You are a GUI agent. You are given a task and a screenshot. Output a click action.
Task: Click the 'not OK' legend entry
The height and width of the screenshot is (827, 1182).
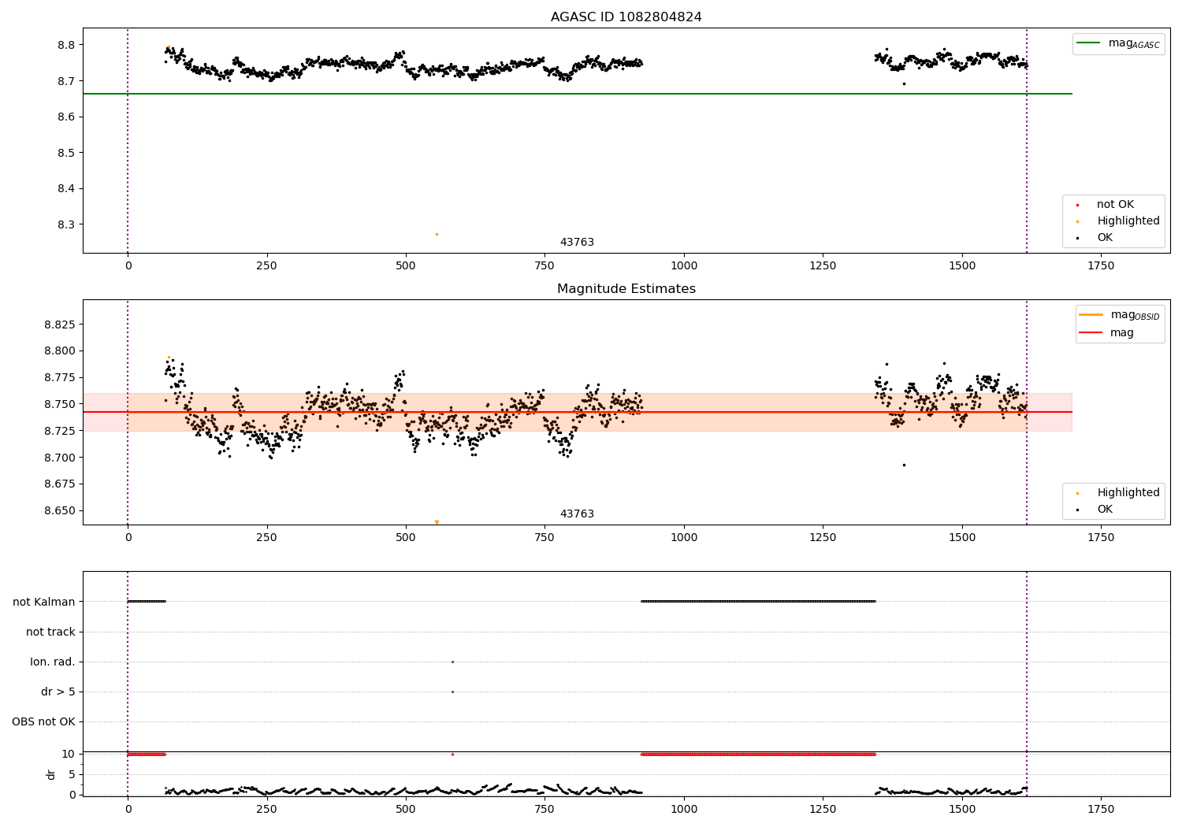(x=1114, y=204)
